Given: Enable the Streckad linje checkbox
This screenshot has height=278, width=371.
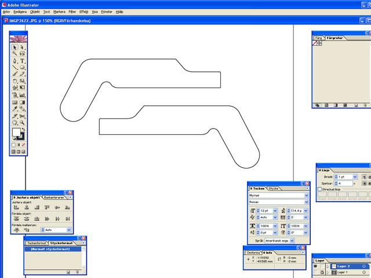Looking at the screenshot, I should click(320, 189).
